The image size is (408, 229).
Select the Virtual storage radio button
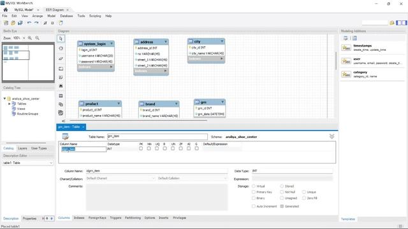[254, 186]
